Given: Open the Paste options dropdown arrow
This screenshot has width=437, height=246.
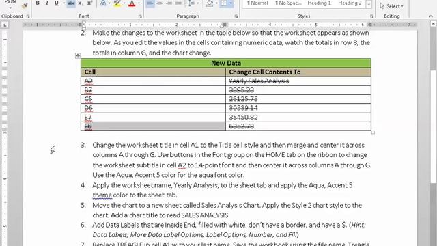Looking at the screenshot, I should [x=11, y=7].
